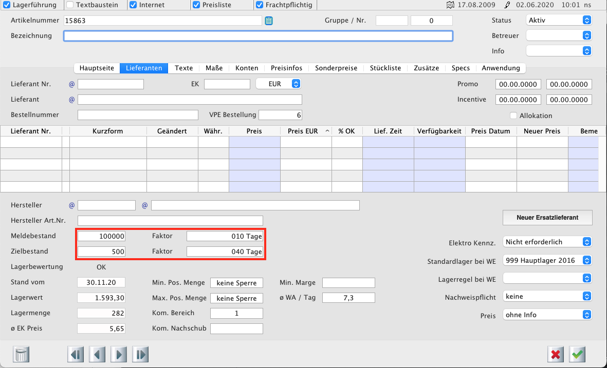The image size is (607, 368).
Task: Jump to the first record arrow
Action: coord(76,354)
